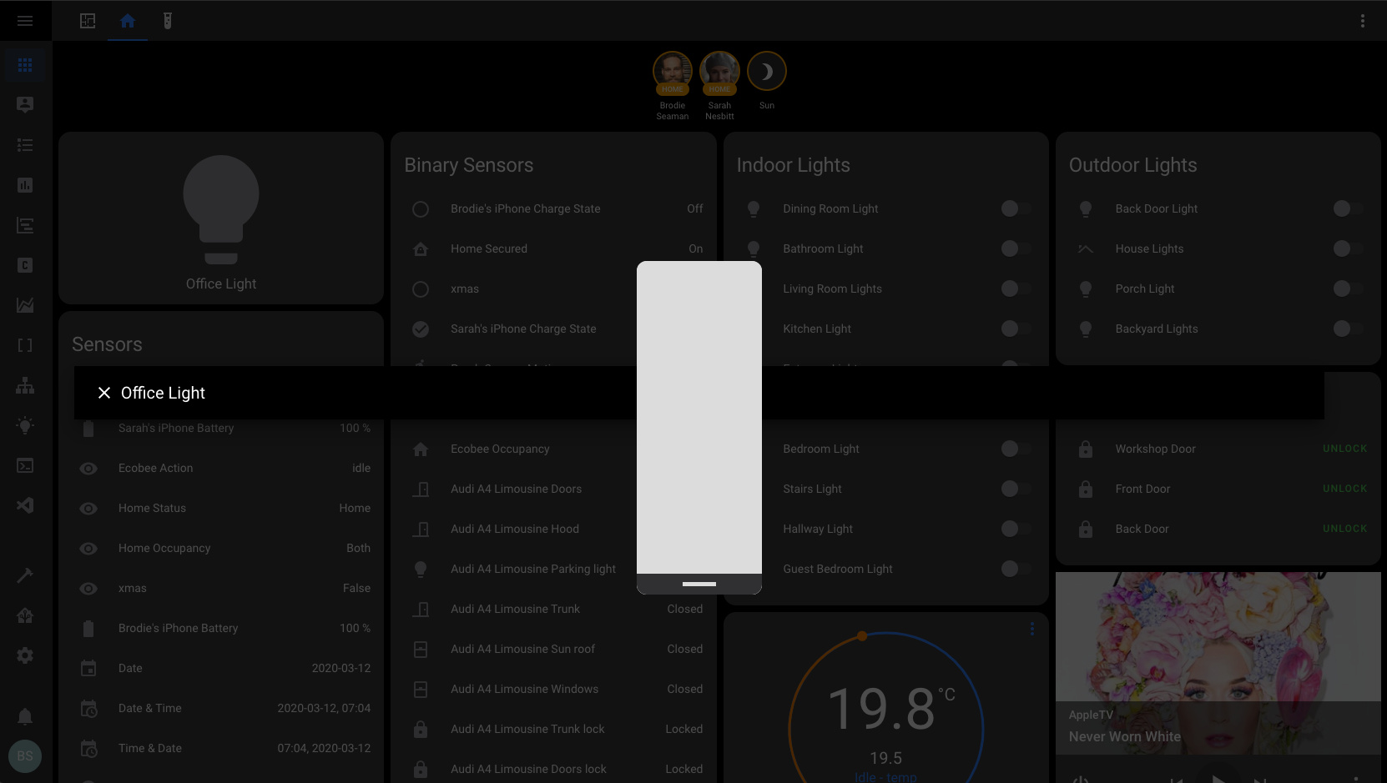The height and width of the screenshot is (783, 1387).
Task: Click the Brodie Seaman person badge
Action: point(673,72)
